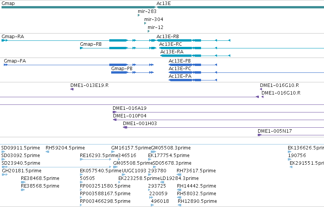Click the RP003588167.5prime EST label

105,194
